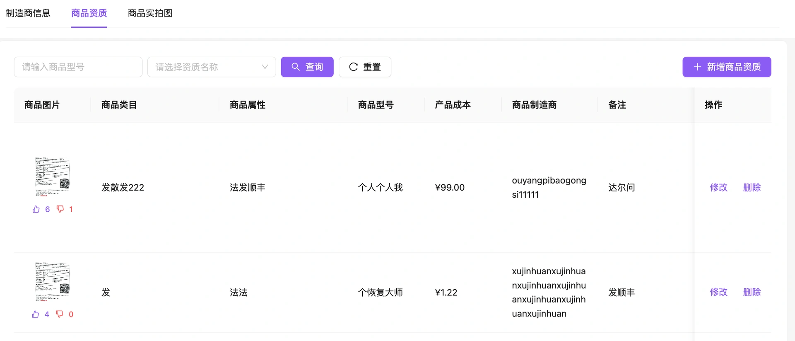Screen dimensions: 795x341
Task: Open the 请选择资质名称 dropdown
Action: [212, 67]
